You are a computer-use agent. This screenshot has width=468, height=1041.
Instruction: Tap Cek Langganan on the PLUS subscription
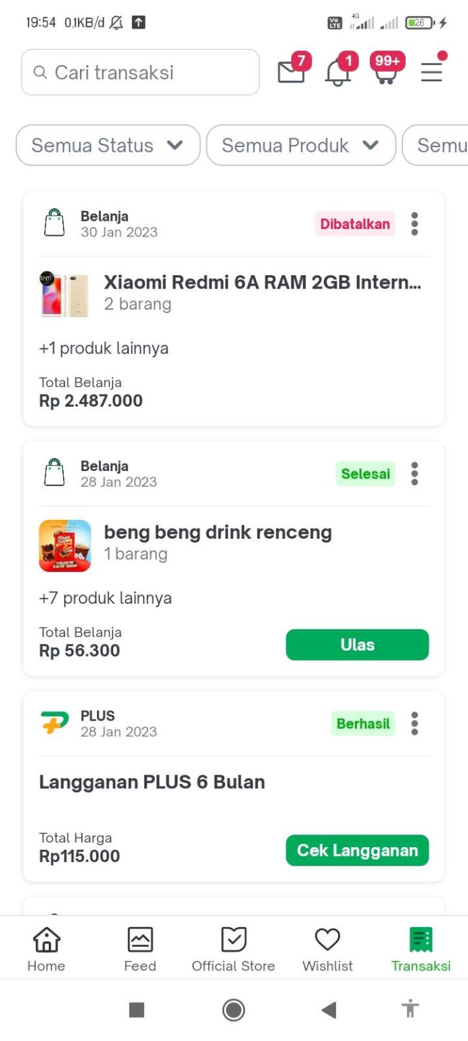[x=357, y=850]
